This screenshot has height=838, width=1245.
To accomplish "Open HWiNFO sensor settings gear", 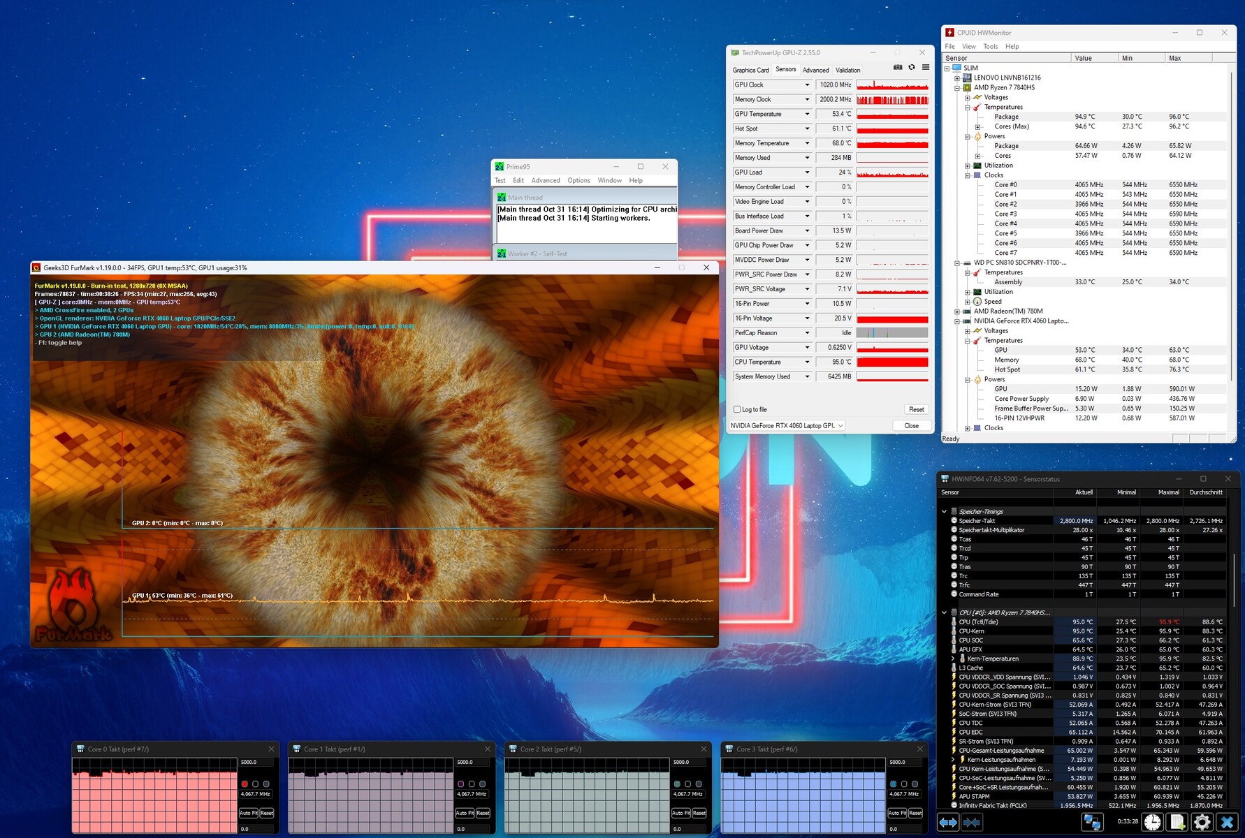I will pyautogui.click(x=1202, y=823).
